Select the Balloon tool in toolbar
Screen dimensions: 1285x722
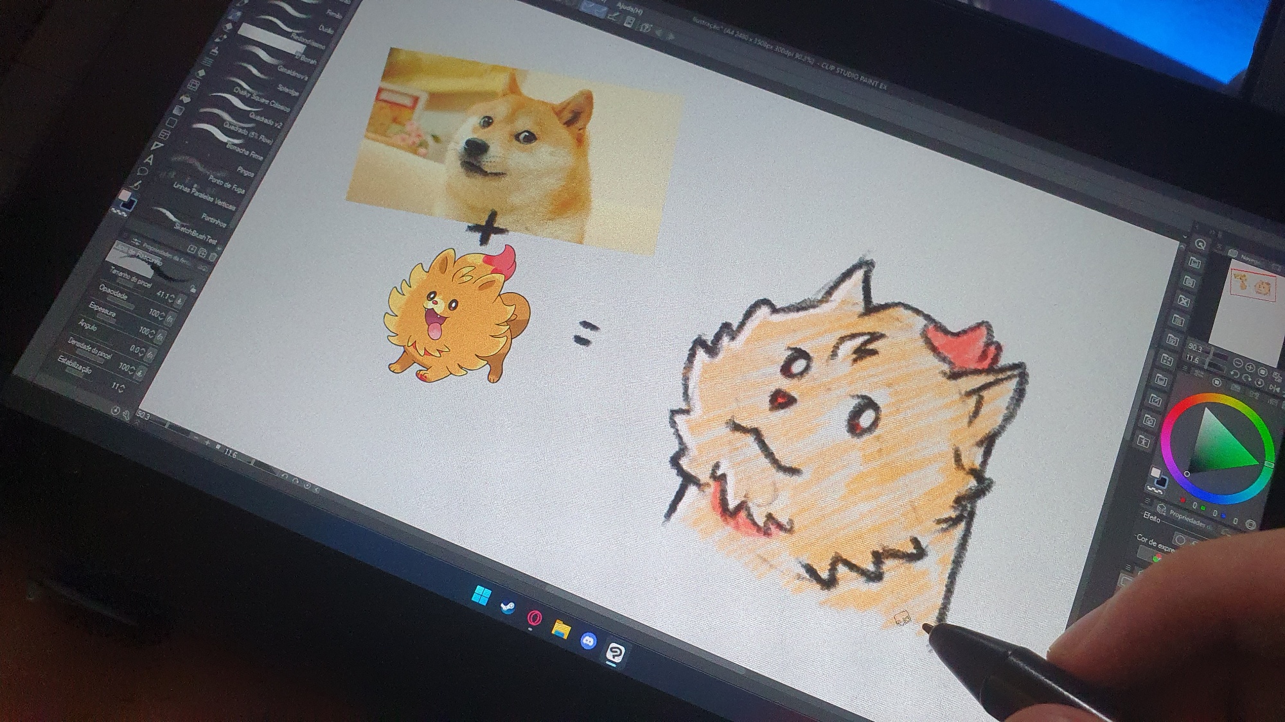(143, 172)
